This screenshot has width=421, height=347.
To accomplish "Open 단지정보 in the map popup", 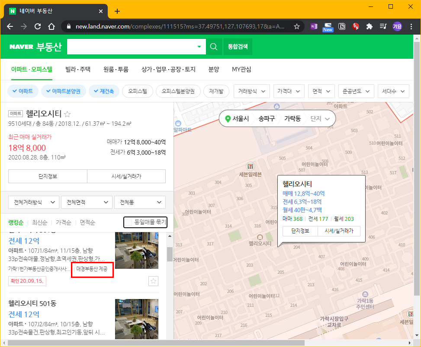I will point(300,231).
